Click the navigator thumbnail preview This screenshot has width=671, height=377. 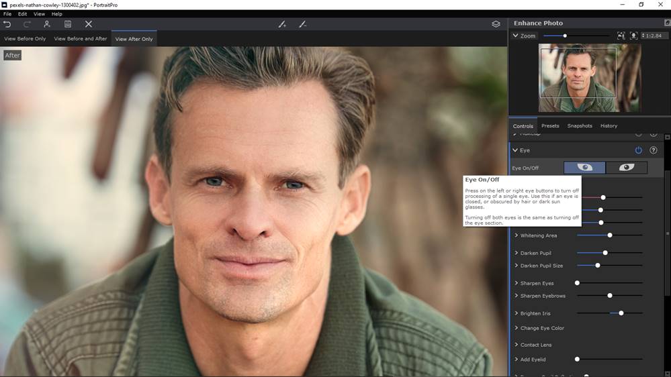click(x=590, y=78)
